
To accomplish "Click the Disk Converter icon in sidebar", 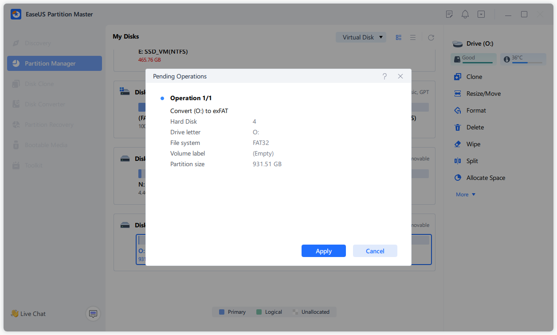I will point(16,104).
